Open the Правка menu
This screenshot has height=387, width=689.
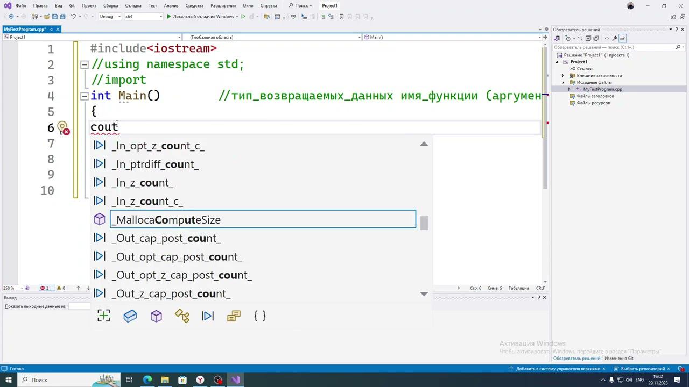(x=40, y=5)
